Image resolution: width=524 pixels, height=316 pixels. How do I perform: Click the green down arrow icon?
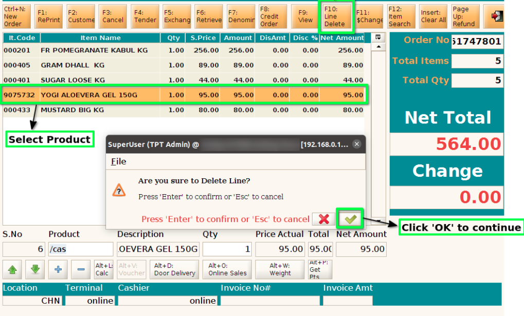(35, 269)
